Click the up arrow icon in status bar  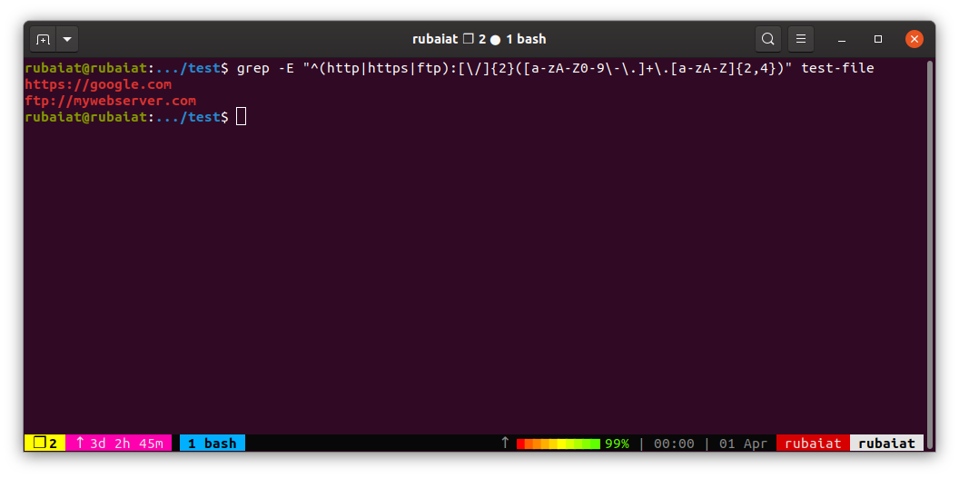tap(505, 443)
